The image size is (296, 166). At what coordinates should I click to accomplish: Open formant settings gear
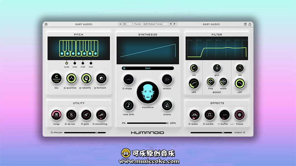[x=95, y=88]
